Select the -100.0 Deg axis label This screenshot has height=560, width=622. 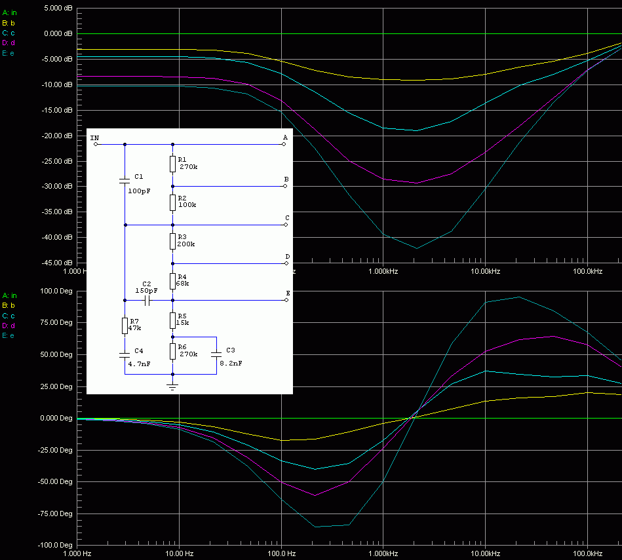tap(55, 545)
